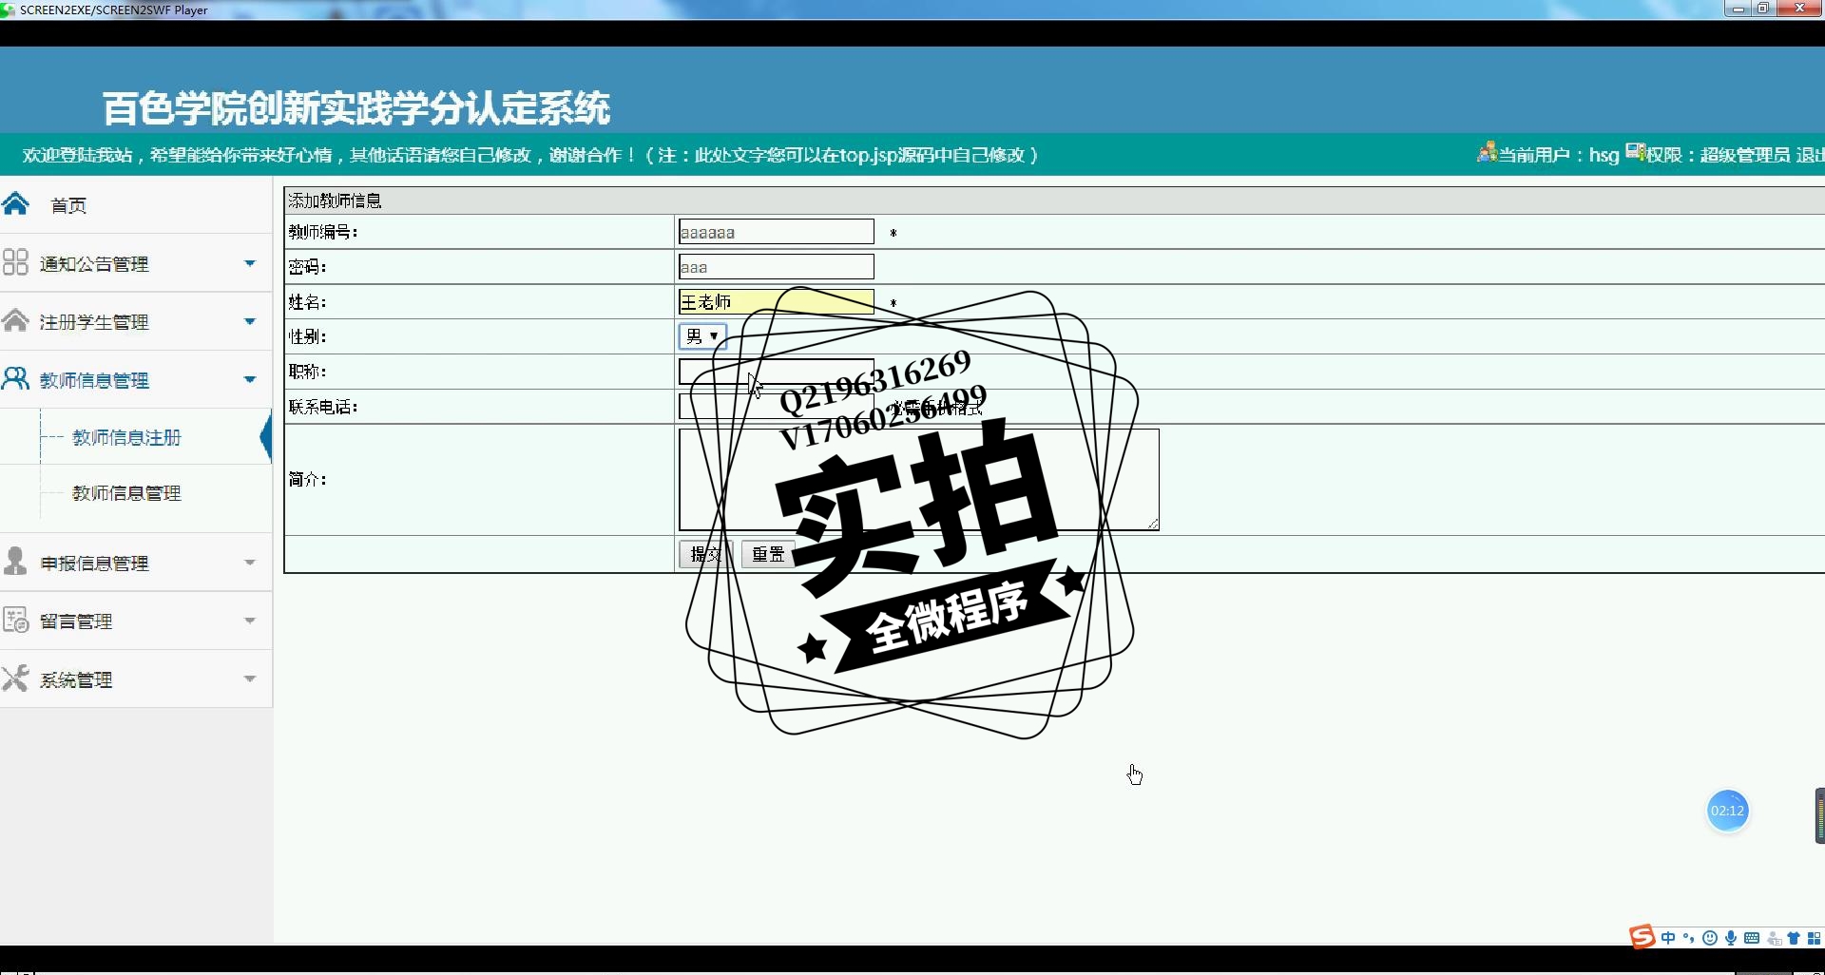Click the 教师编号 input field
The width and height of the screenshot is (1825, 975).
(777, 232)
